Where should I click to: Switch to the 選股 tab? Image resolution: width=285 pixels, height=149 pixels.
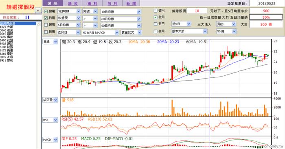point(53,3)
